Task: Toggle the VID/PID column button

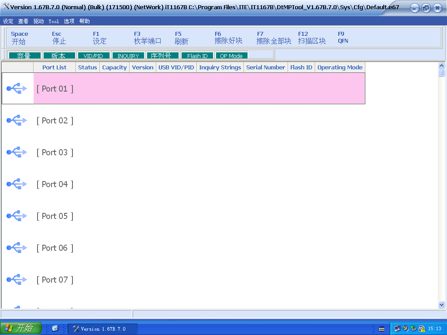Action: [x=93, y=56]
